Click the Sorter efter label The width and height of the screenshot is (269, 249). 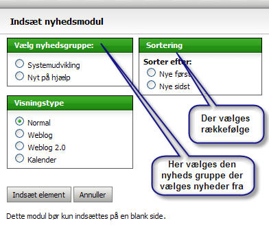coord(167,62)
